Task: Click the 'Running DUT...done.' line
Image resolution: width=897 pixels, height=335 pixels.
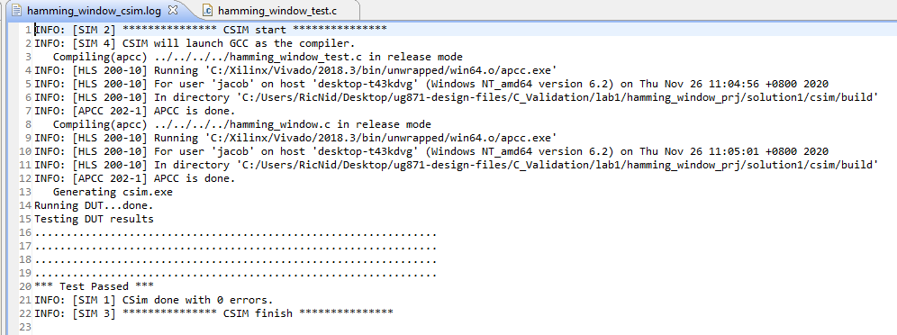Action: point(94,205)
